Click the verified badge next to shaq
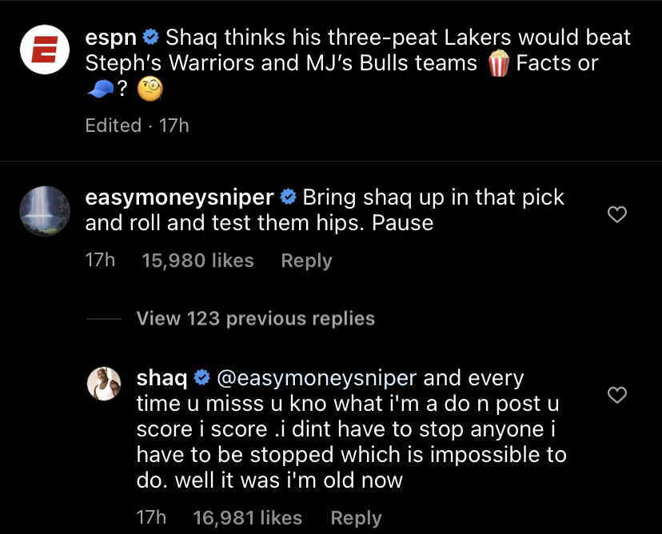Image resolution: width=662 pixels, height=534 pixels. (201, 376)
